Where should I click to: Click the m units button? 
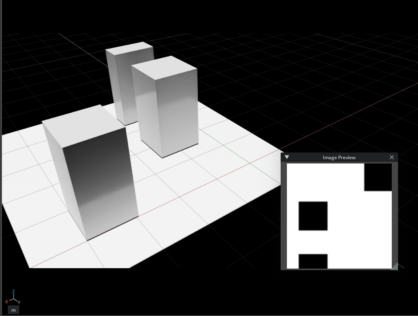pyautogui.click(x=13, y=310)
